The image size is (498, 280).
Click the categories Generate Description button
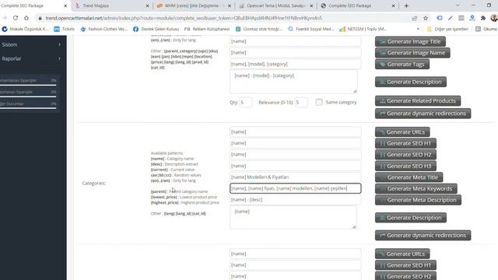[410, 218]
